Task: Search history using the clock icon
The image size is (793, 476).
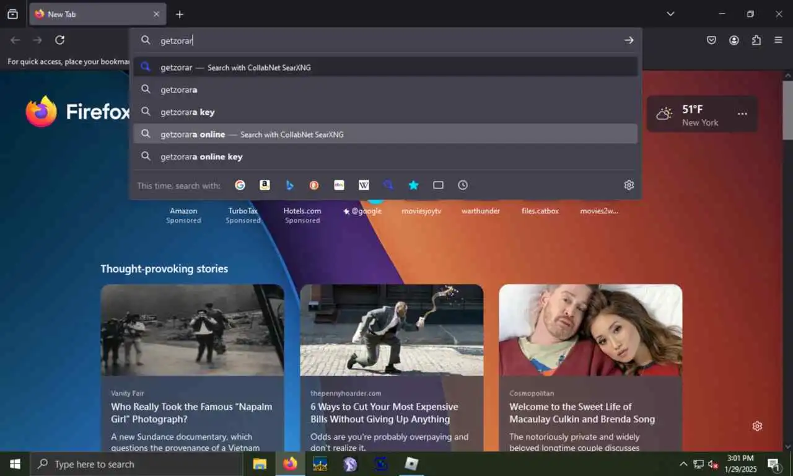Action: 463,185
